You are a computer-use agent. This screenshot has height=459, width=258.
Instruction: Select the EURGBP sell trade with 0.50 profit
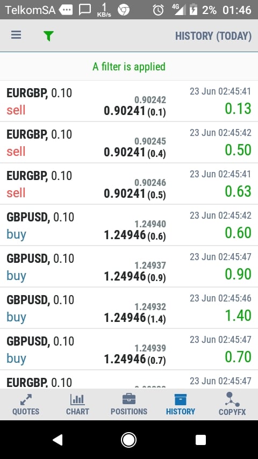(129, 142)
